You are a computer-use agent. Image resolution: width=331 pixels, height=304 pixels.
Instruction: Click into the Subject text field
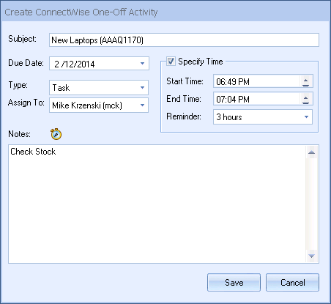(x=184, y=40)
